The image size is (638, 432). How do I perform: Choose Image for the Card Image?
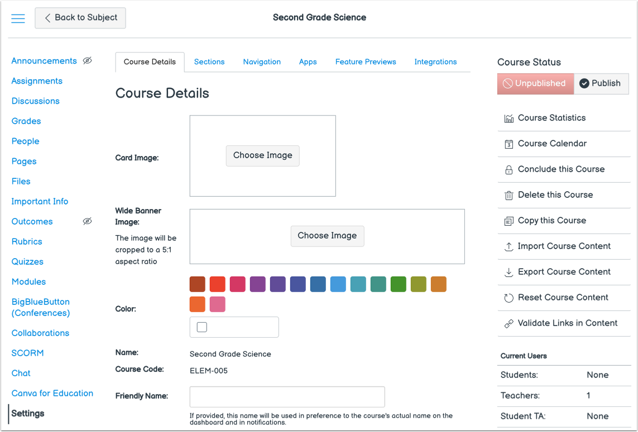(x=262, y=156)
